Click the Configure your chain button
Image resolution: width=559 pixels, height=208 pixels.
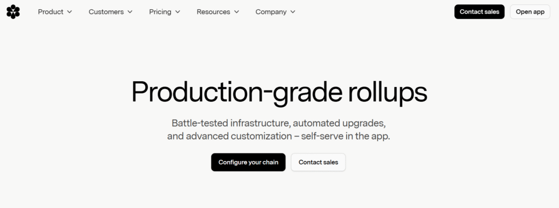point(248,162)
